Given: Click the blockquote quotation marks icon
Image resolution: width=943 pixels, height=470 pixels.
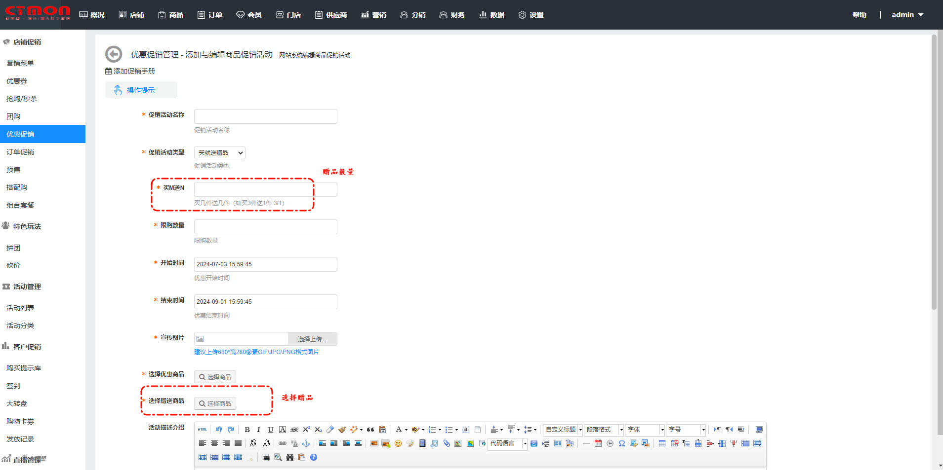Looking at the screenshot, I should coord(370,430).
